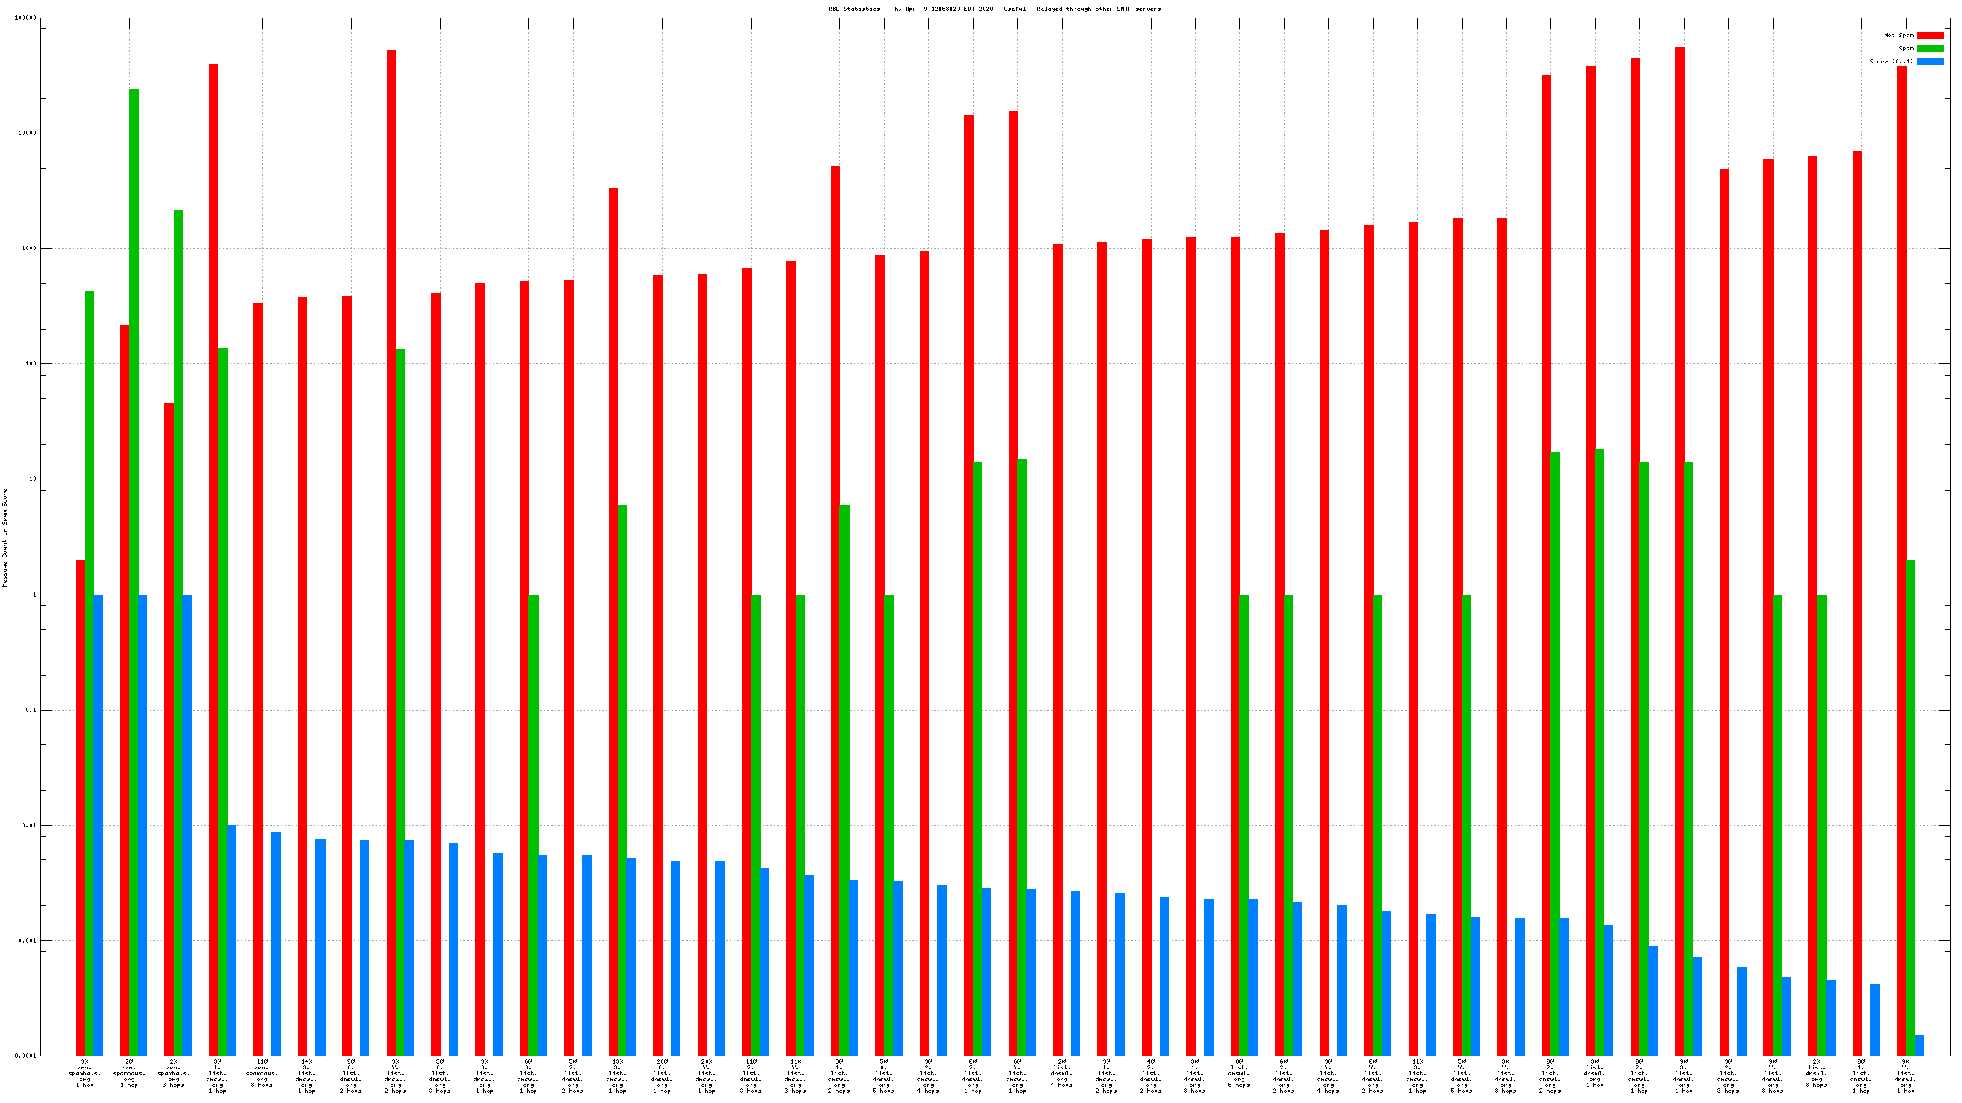Select the 13@ 3.list.dnswl.org 1 hop label
Image resolution: width=1962 pixels, height=1103 pixels.
click(x=617, y=1075)
